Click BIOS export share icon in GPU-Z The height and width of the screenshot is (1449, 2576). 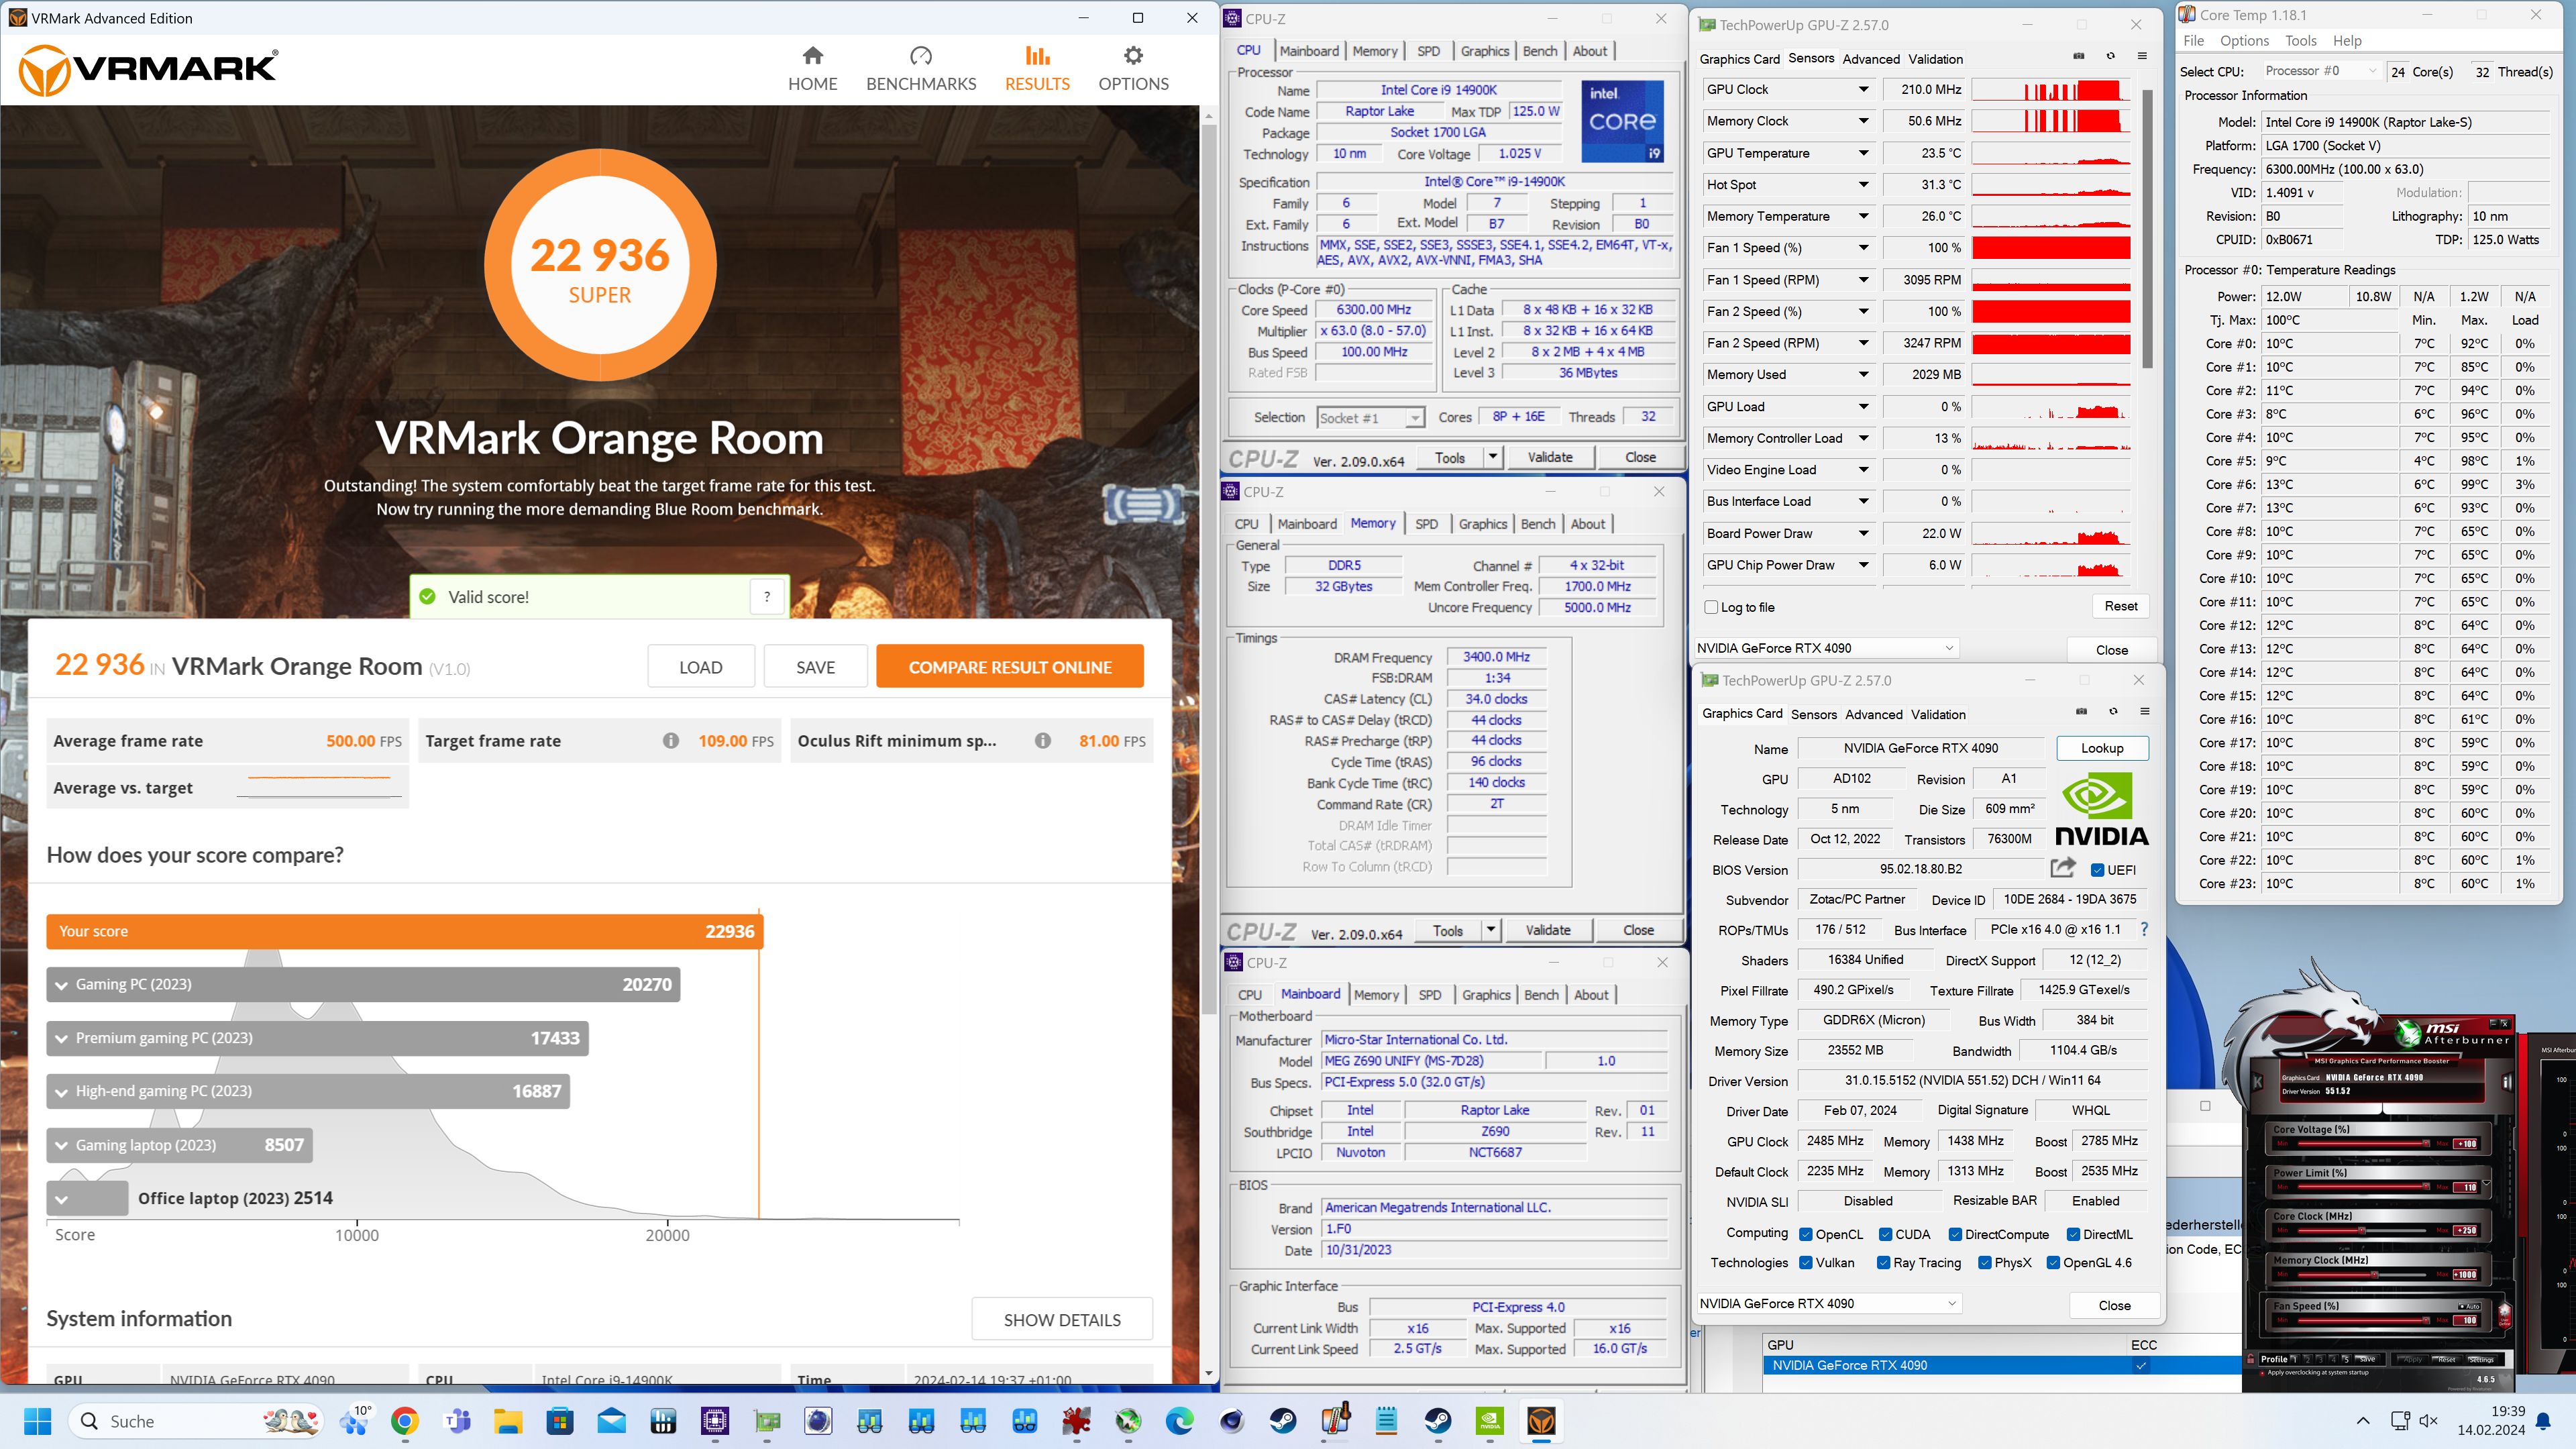2062,868
